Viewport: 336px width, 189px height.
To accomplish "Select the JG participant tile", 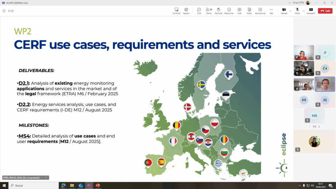I will 325,100.
